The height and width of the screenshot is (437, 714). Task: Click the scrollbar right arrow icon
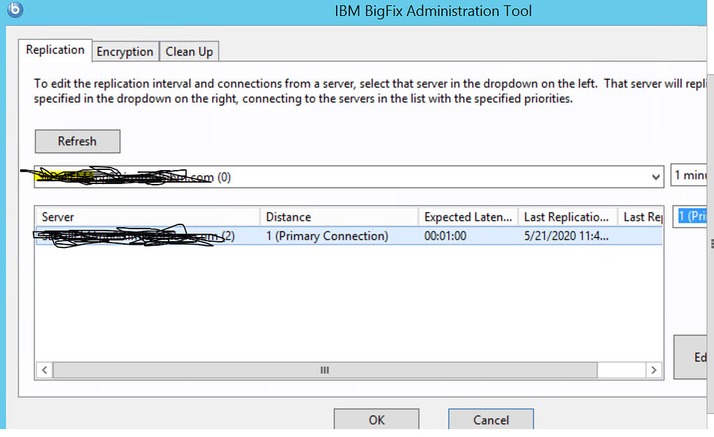[x=654, y=369]
